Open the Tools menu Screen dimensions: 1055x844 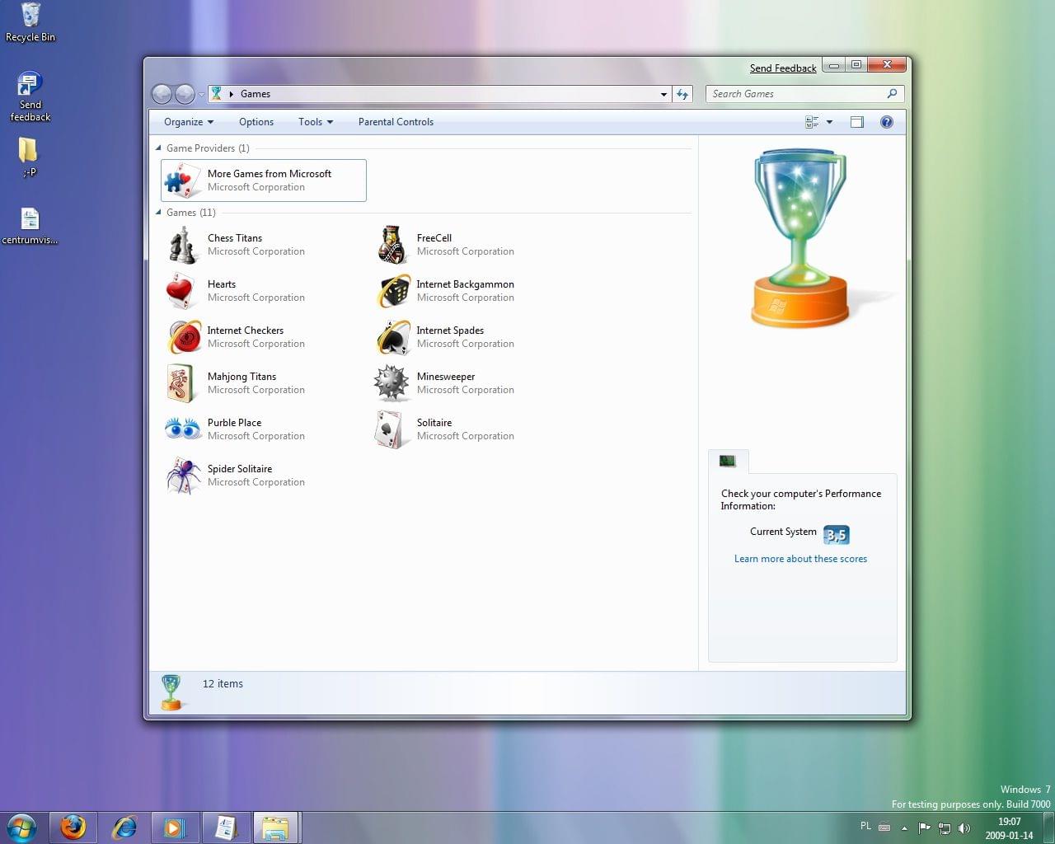(x=316, y=122)
